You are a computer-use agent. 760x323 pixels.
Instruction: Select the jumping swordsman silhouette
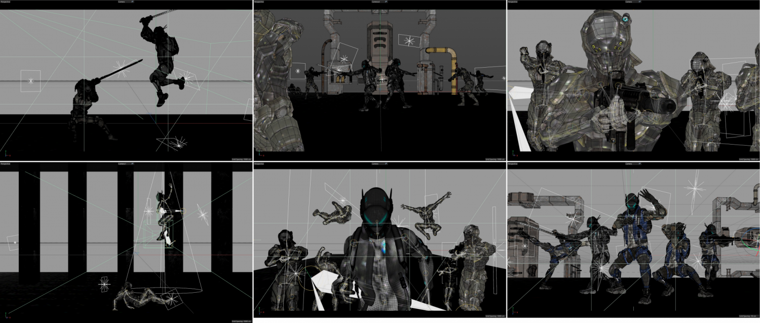pos(162,61)
